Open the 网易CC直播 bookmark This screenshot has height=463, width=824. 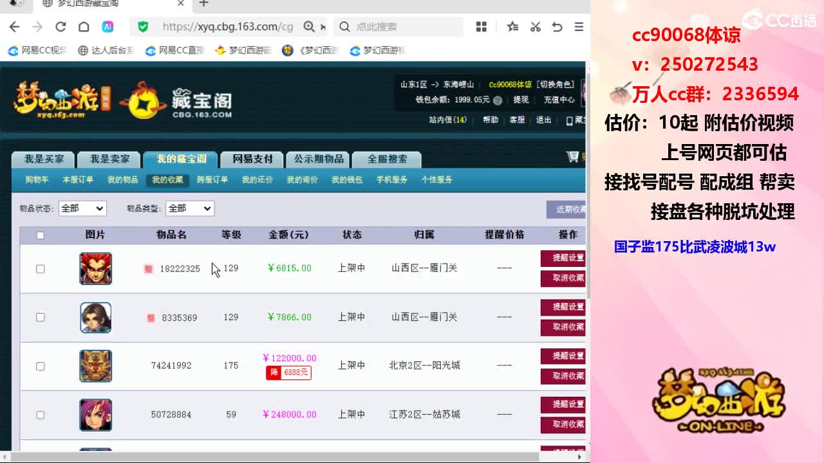pyautogui.click(x=174, y=50)
